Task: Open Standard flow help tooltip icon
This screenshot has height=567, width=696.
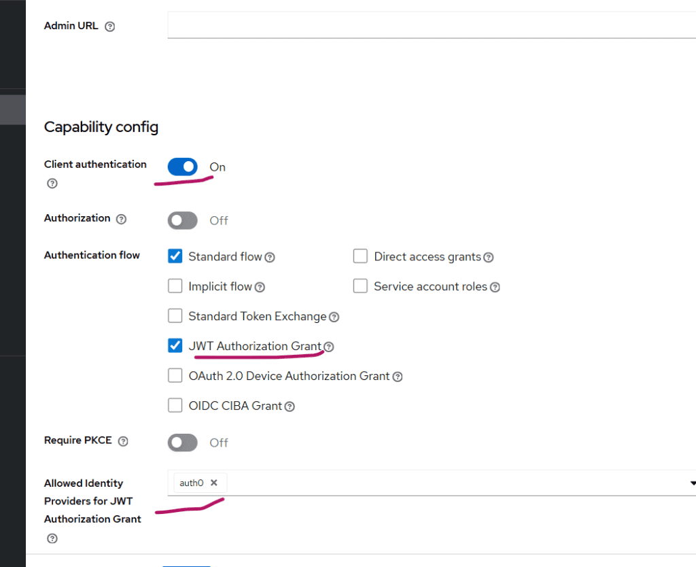Action: (x=270, y=257)
